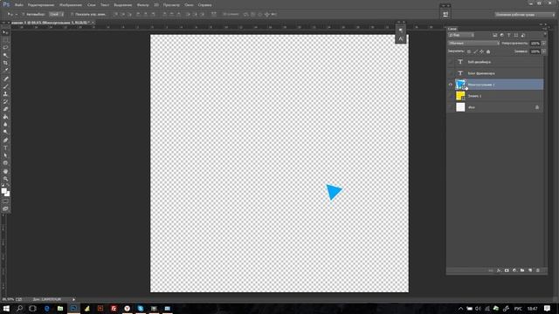The width and height of the screenshot is (559, 314).
Task: Select the Blur tool
Action: pos(5,124)
